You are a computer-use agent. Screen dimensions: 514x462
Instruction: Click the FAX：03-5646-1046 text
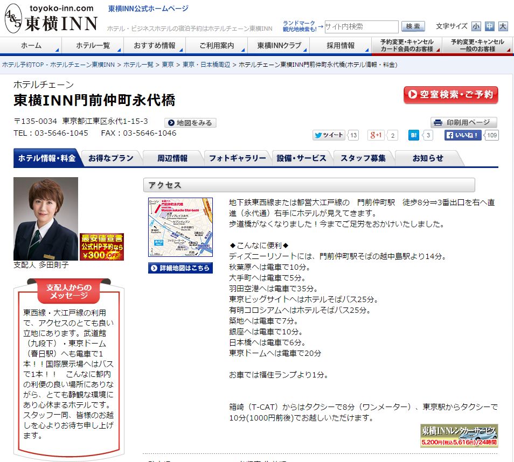[138, 133]
